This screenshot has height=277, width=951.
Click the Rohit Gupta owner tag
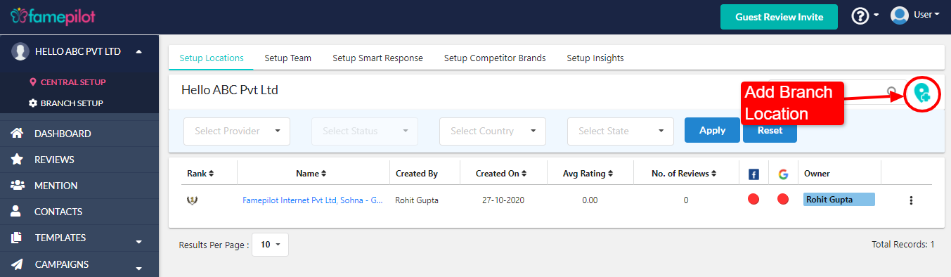(x=839, y=200)
